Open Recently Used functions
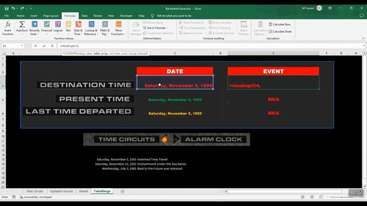367x206 pixels. 34,28
